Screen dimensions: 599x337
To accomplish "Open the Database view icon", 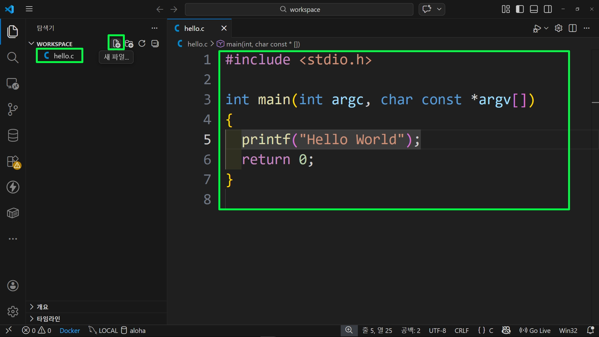I will click(x=12, y=135).
